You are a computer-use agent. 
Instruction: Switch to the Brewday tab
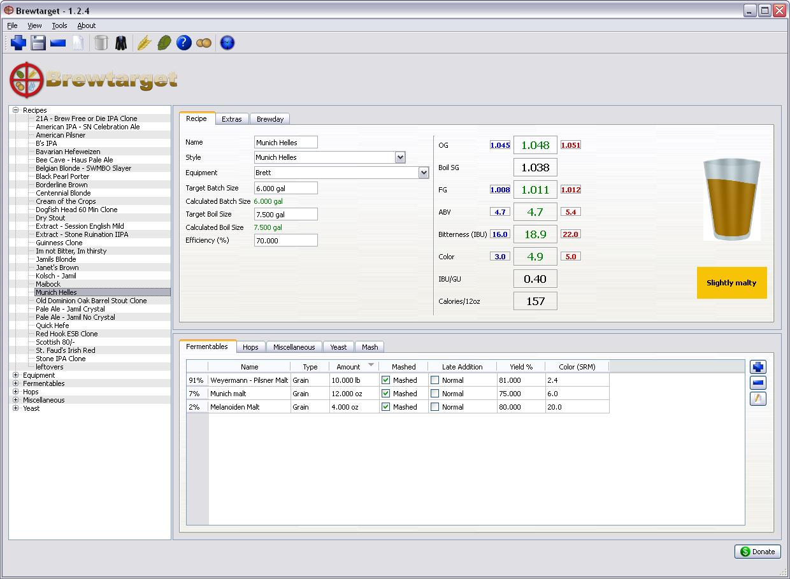click(x=270, y=118)
